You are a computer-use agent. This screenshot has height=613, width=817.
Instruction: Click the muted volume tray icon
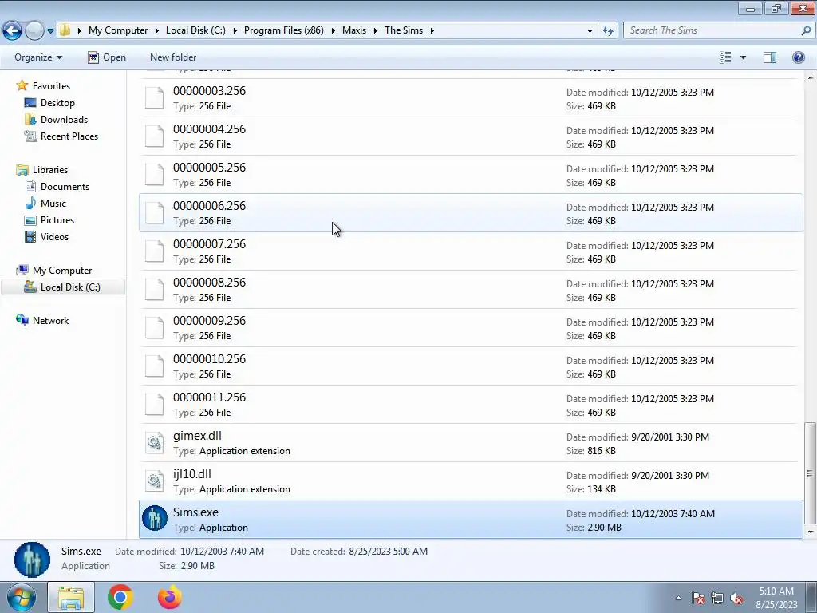click(x=736, y=598)
